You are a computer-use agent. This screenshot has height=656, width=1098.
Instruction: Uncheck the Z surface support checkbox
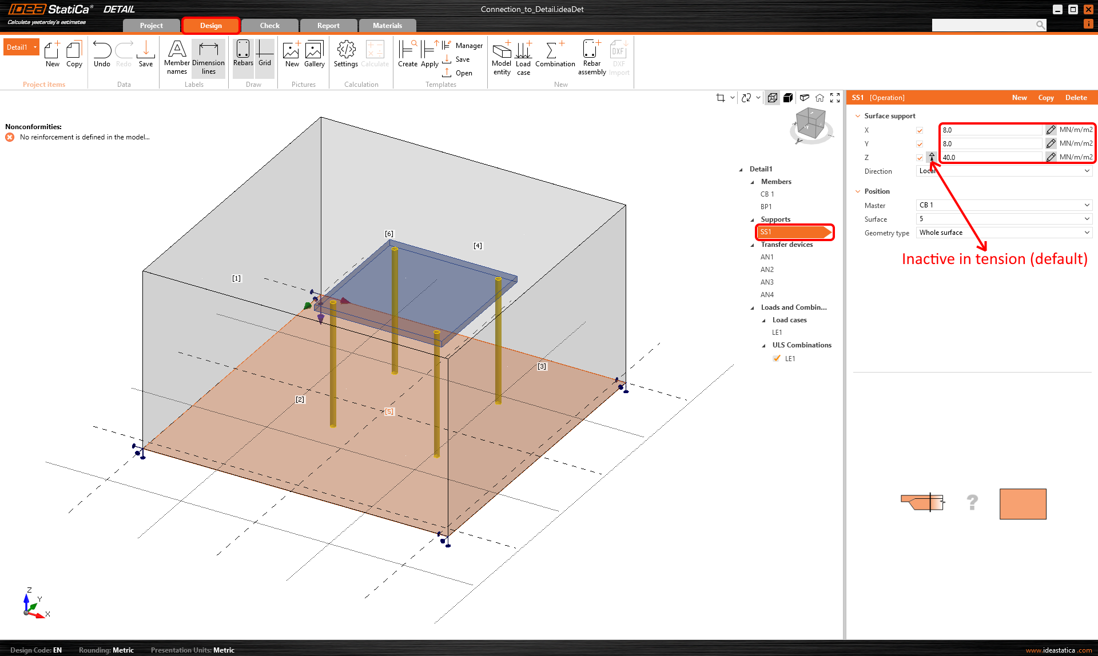coord(920,158)
